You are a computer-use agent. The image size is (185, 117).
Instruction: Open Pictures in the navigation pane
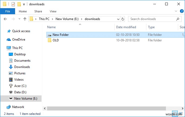[x=20, y=73]
